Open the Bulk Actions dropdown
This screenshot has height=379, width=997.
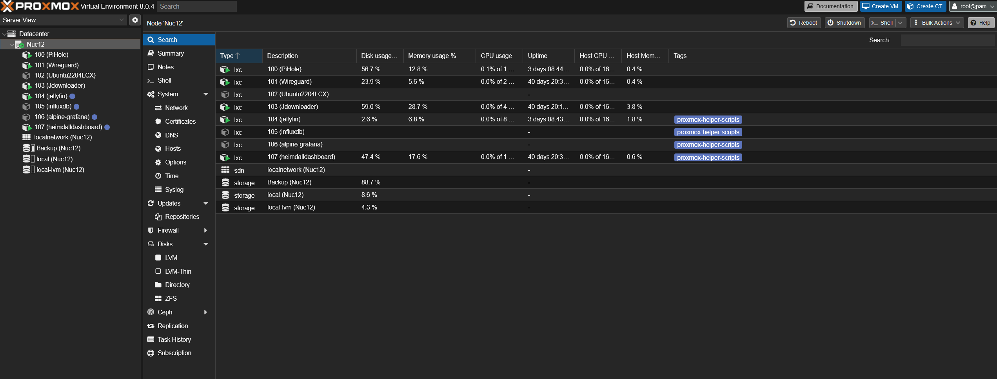(x=937, y=23)
